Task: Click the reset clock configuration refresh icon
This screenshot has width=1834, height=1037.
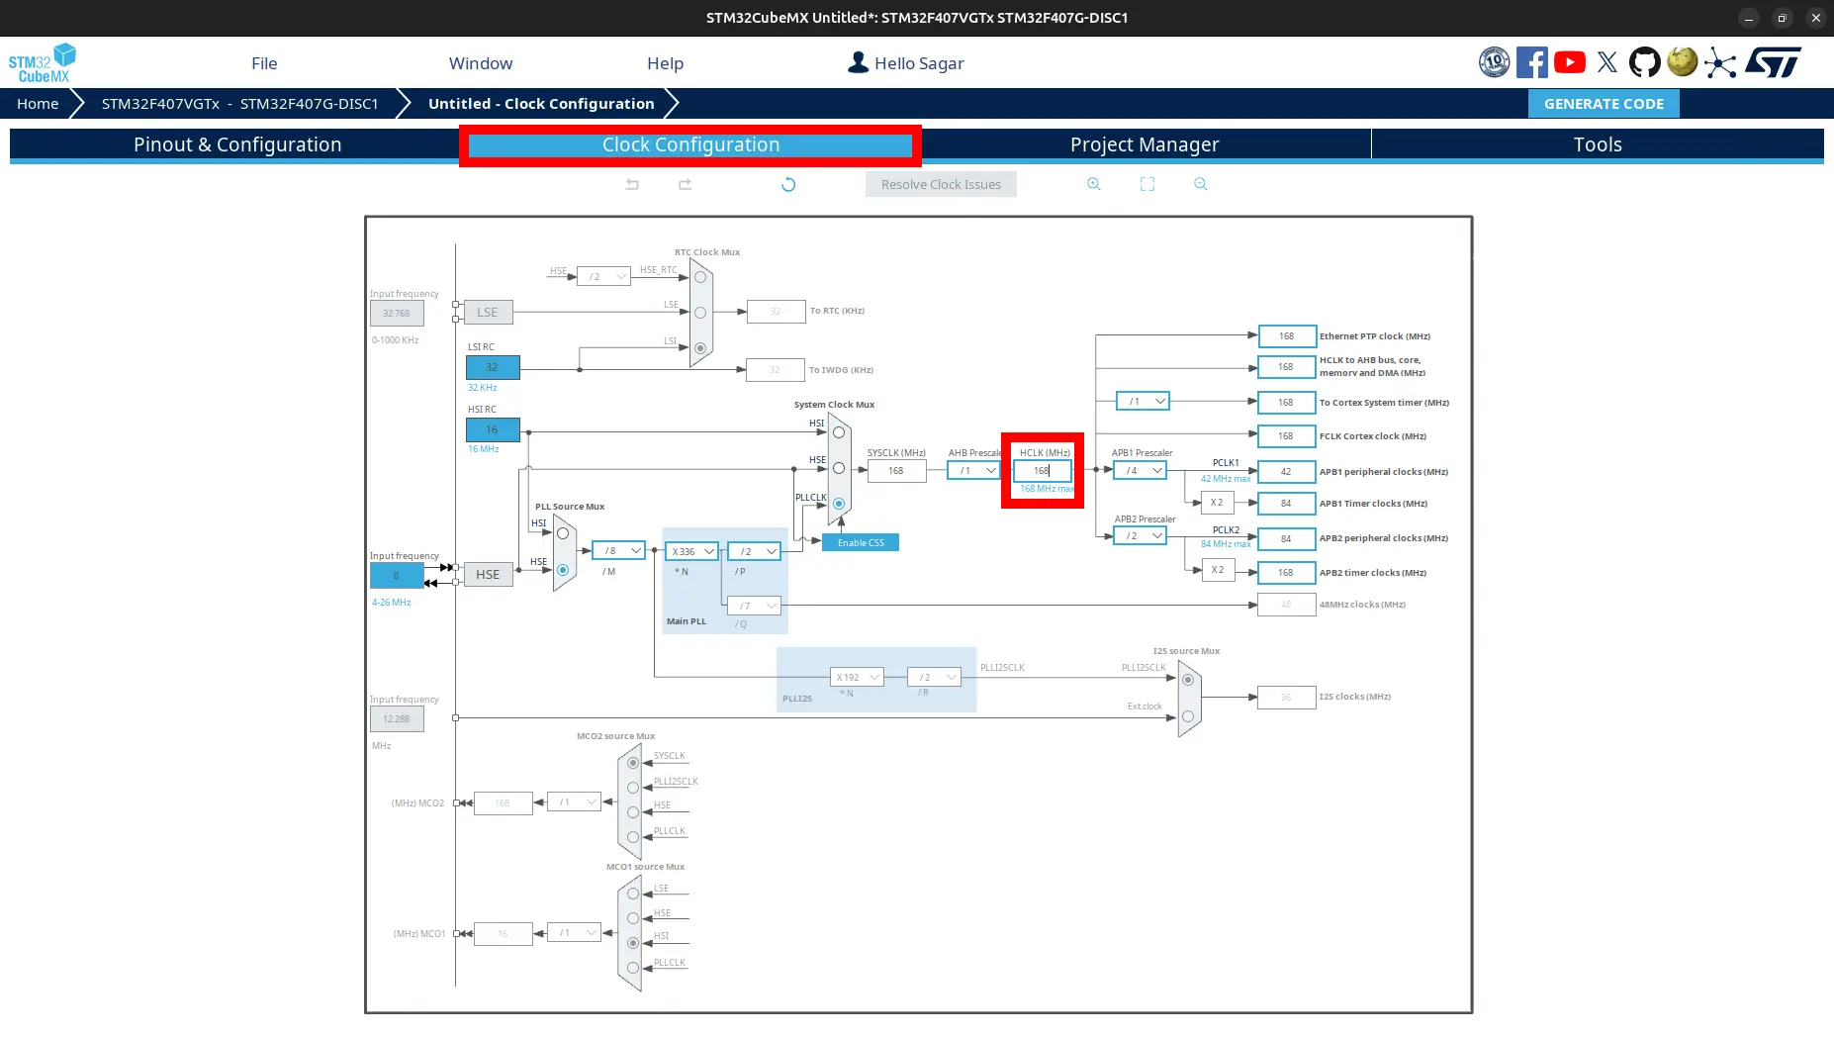Action: 788,184
